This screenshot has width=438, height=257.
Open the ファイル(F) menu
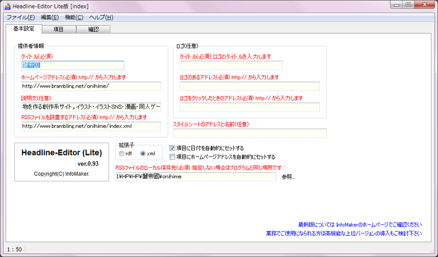click(20, 17)
